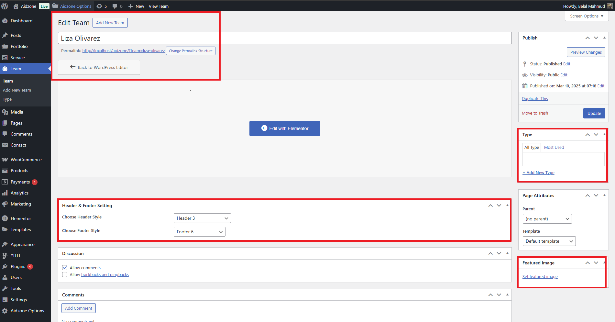615x322 pixels.
Task: Open Type submenu under Team
Action: (7, 99)
